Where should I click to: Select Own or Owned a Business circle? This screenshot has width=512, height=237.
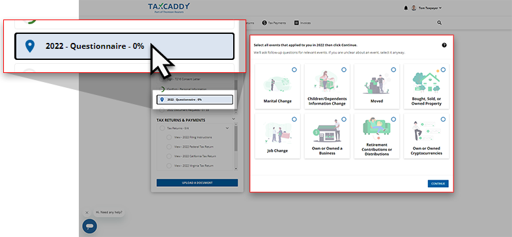click(x=344, y=119)
